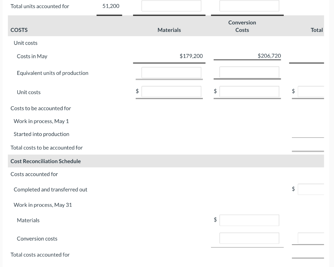
Task: Select the Conversion costs work in process field
Action: [x=250, y=238]
